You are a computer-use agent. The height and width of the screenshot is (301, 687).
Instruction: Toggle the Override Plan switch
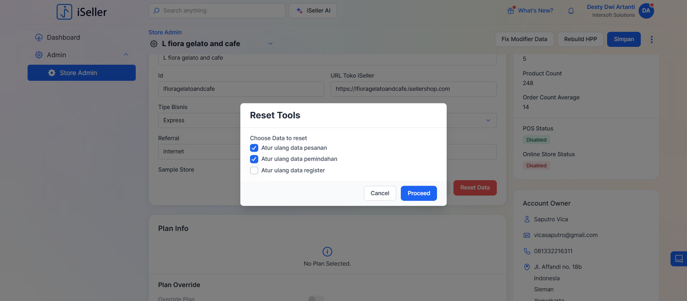pos(316,298)
